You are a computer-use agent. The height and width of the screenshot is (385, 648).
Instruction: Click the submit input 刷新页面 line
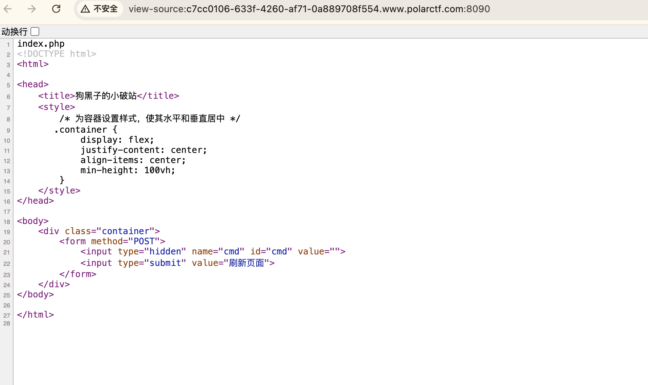point(177,263)
